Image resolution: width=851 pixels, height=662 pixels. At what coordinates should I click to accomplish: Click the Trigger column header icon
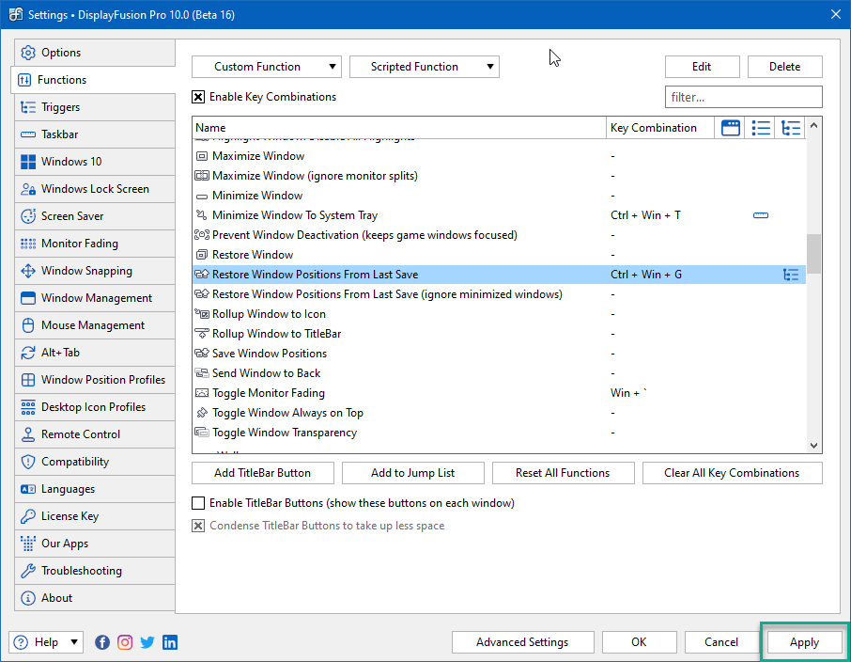[791, 128]
